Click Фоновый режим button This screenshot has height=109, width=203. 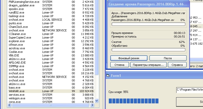click(x=129, y=58)
